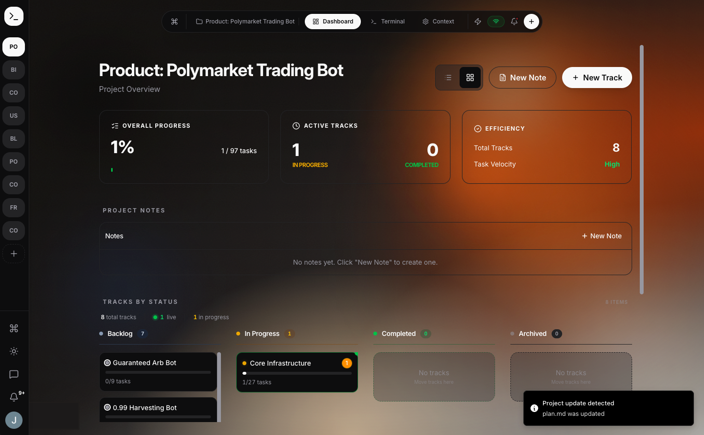
Task: Click New Note in the Project Notes panel
Action: 601,235
